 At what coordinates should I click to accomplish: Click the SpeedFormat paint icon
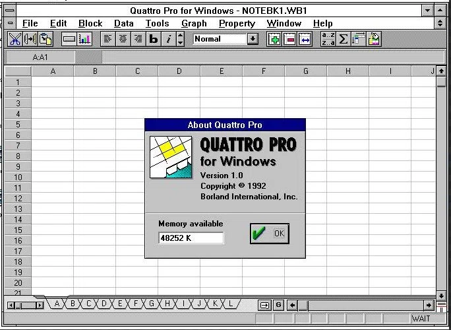point(374,39)
